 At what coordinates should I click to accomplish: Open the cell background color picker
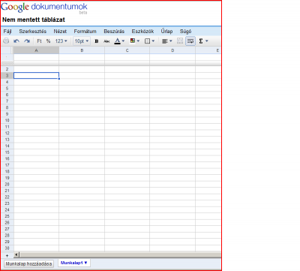(x=135, y=41)
